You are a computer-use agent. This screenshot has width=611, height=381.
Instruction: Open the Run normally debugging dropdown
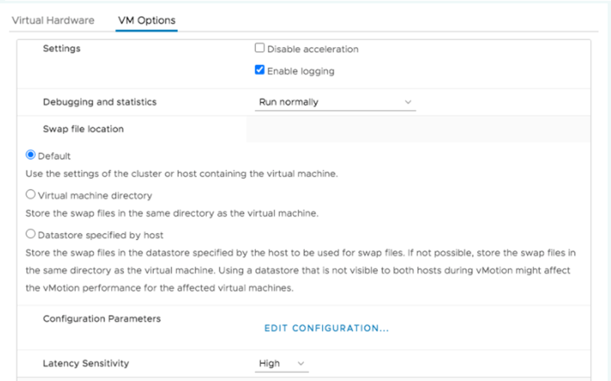coord(334,102)
